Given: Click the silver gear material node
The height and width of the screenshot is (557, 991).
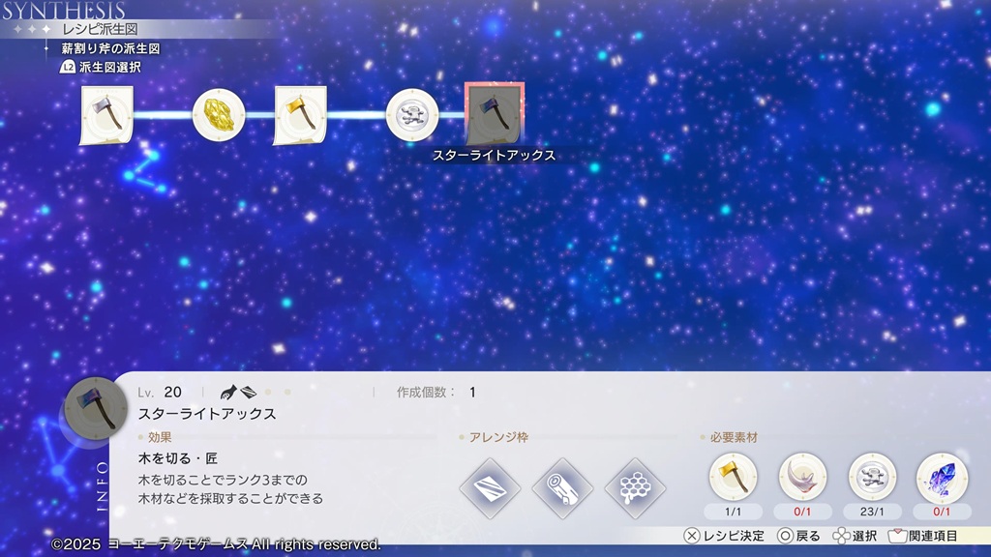Looking at the screenshot, I should tap(412, 115).
